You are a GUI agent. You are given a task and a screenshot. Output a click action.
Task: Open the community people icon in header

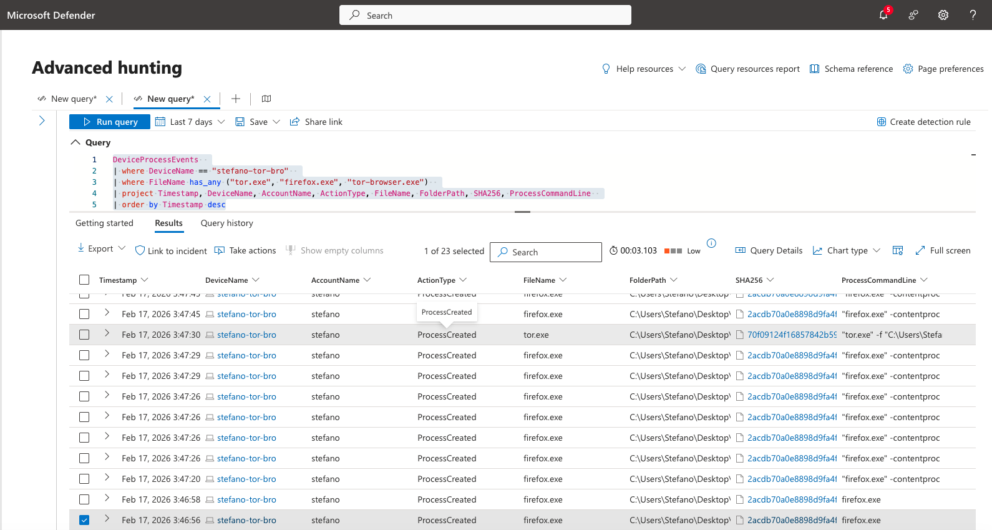click(913, 15)
